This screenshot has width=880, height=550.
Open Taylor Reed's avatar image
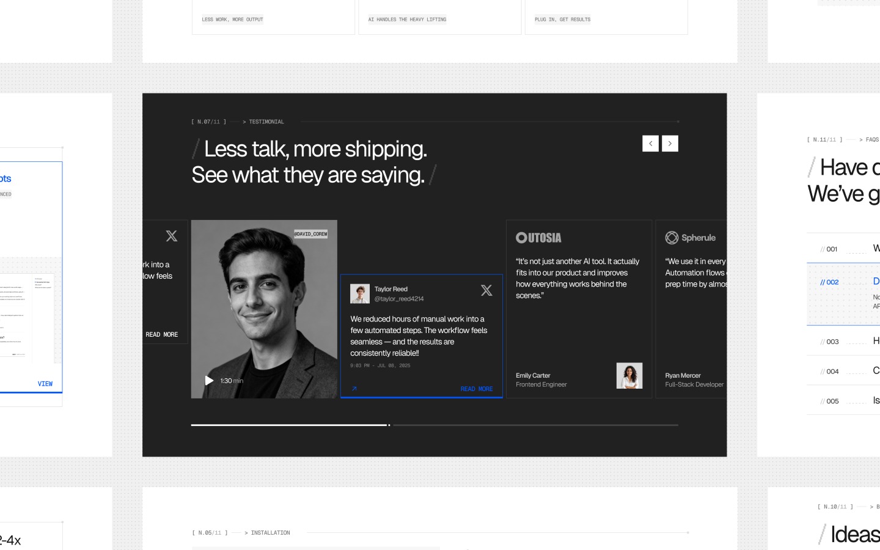(x=360, y=294)
